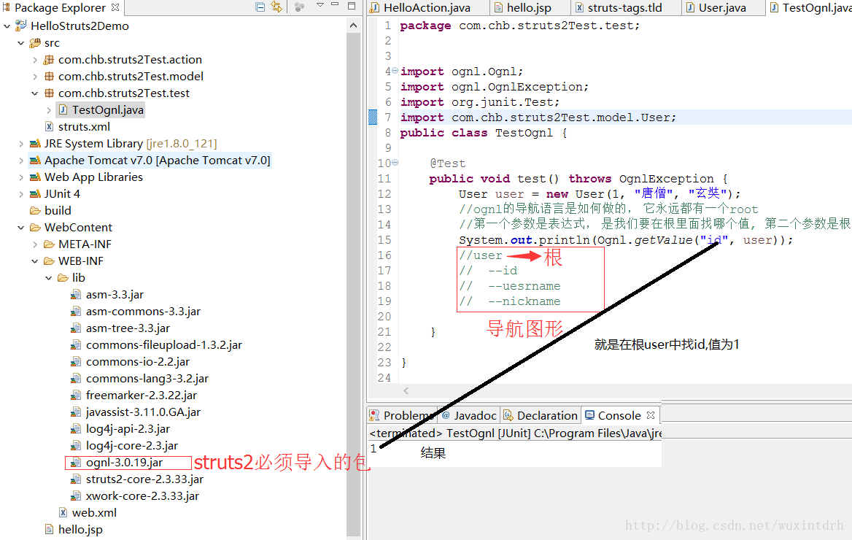
Task: Click the Apache Tomcat v7.0 library icon
Action: coord(35,161)
